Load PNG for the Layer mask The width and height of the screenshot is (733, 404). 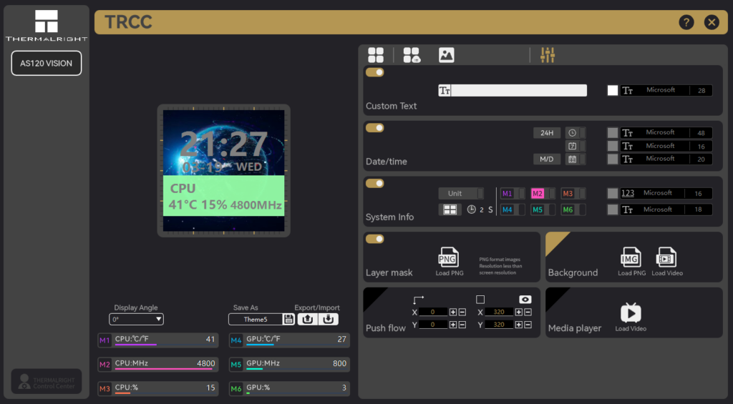tap(449, 260)
